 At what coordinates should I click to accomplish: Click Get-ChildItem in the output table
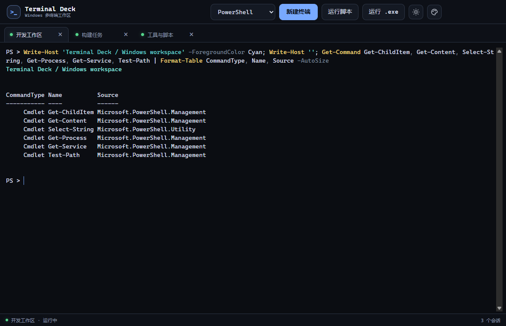tap(71, 112)
